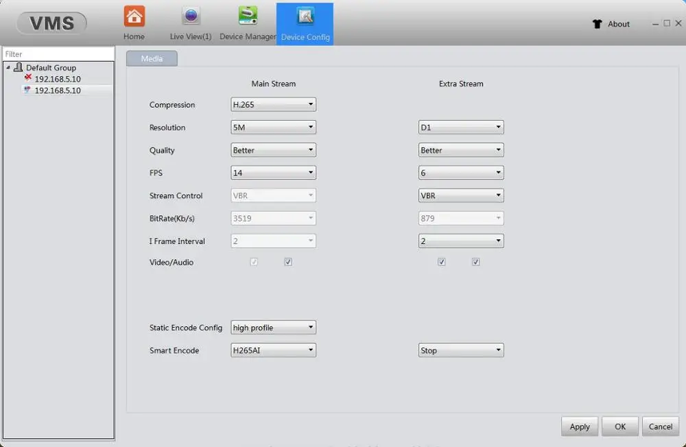This screenshot has width=686, height=447.
Task: Open Extra Stream Smart Encode Stop dropdown
Action: click(x=461, y=350)
